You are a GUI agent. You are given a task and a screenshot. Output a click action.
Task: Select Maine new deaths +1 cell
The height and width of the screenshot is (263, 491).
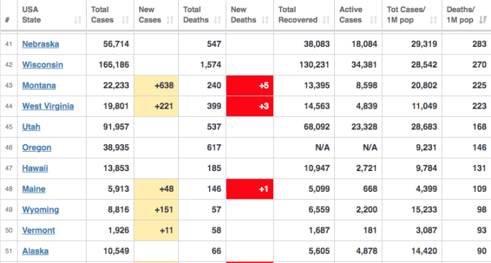click(x=250, y=189)
